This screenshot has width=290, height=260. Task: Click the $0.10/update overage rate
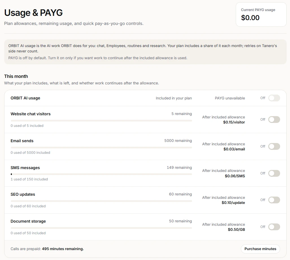click(233, 203)
